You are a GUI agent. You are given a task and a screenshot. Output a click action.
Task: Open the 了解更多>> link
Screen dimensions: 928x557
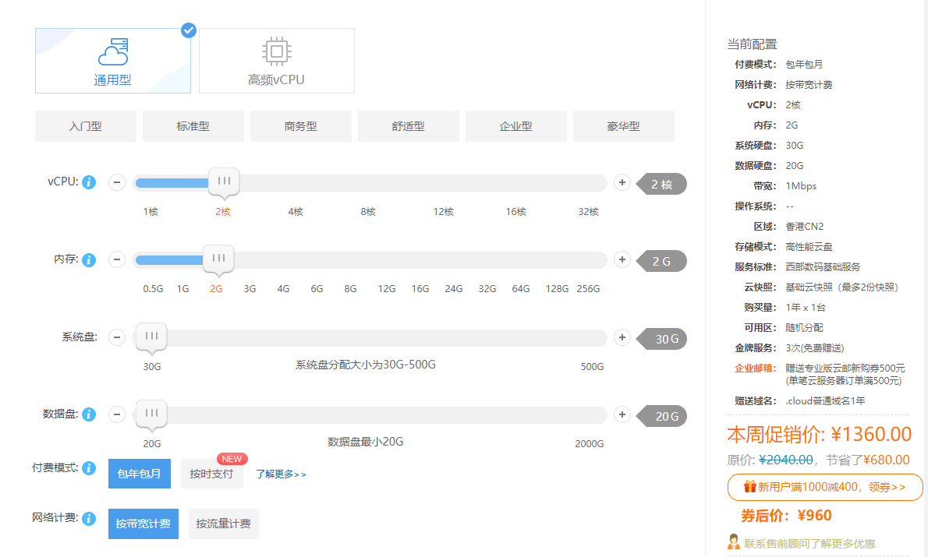point(281,474)
